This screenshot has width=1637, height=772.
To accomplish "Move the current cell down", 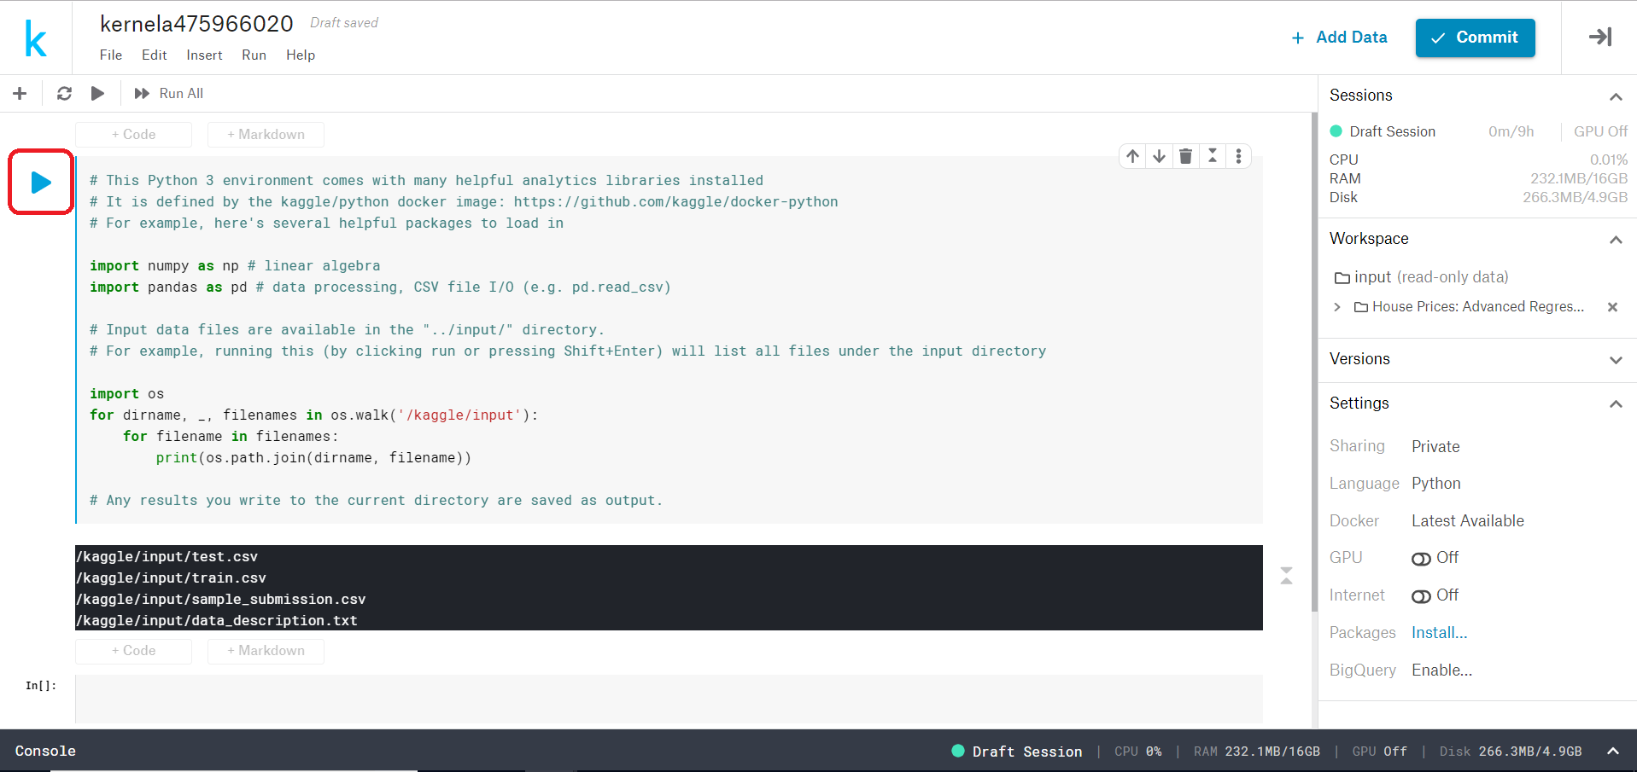I will click(x=1159, y=156).
